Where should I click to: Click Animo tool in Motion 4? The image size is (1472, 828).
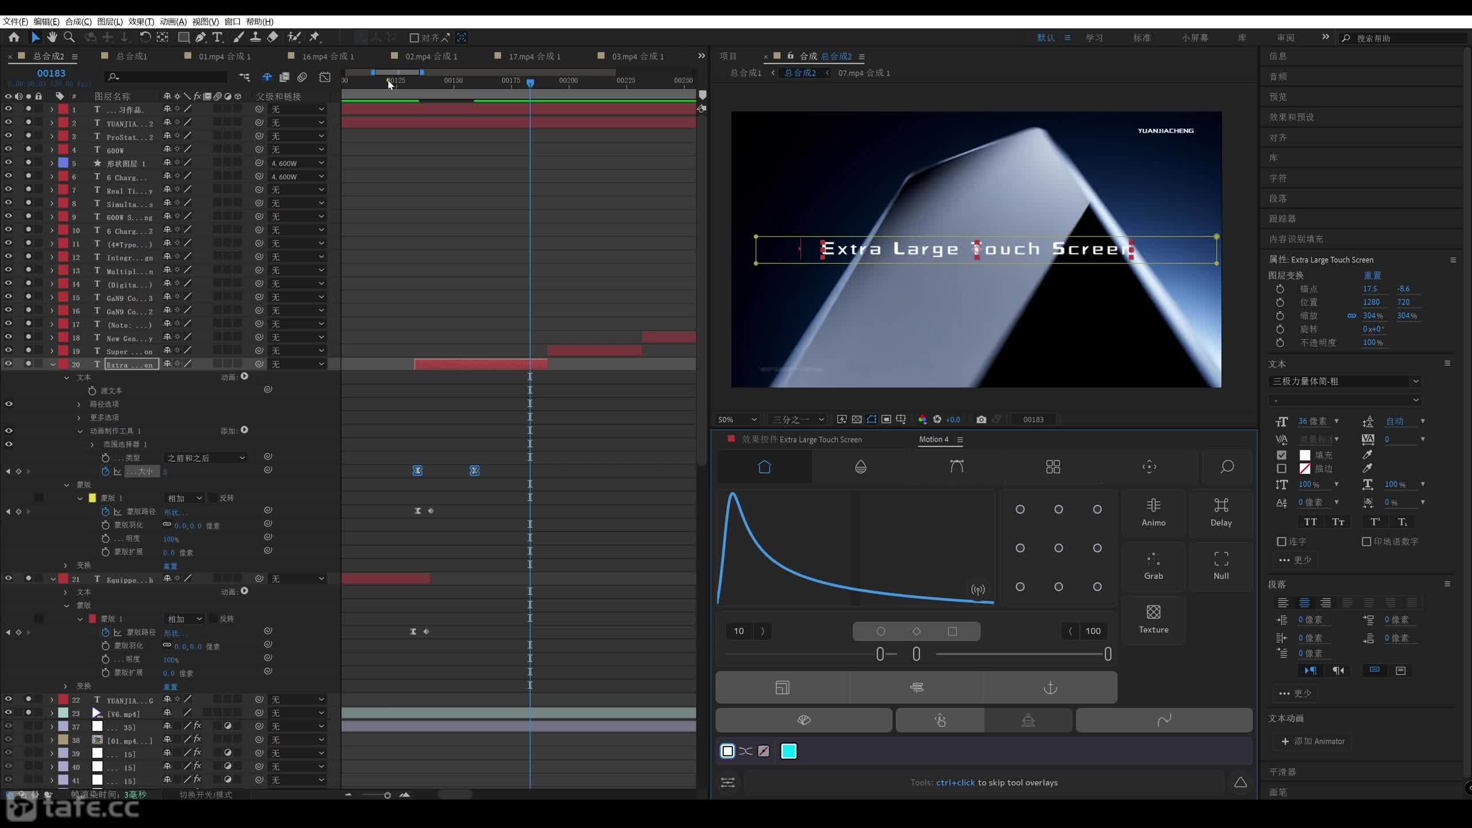pos(1153,512)
